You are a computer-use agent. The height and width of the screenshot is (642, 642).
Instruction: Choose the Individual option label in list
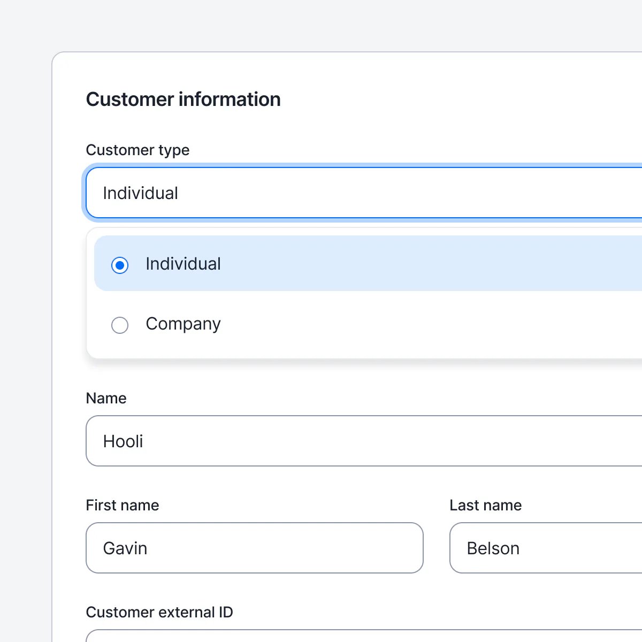point(183,264)
